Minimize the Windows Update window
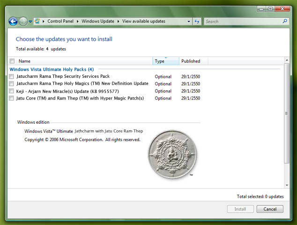Image resolution: width=297 pixels, height=225 pixels. [261, 9]
